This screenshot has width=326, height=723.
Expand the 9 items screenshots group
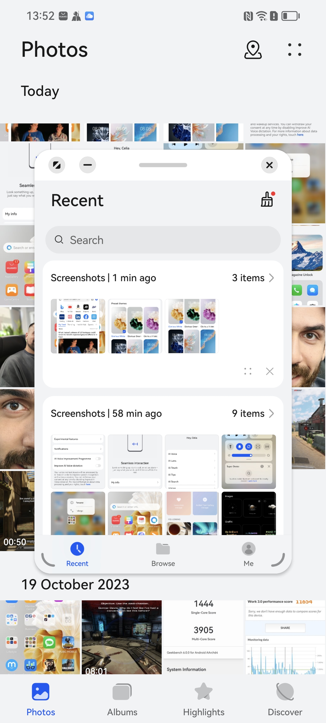[x=253, y=413]
